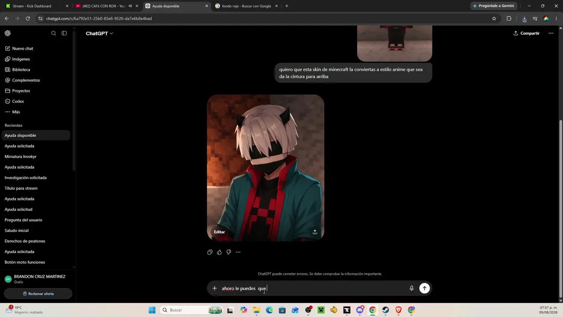Image resolution: width=563 pixels, height=317 pixels.
Task: Mute the audio on the YouTube tab
Action: [130, 6]
